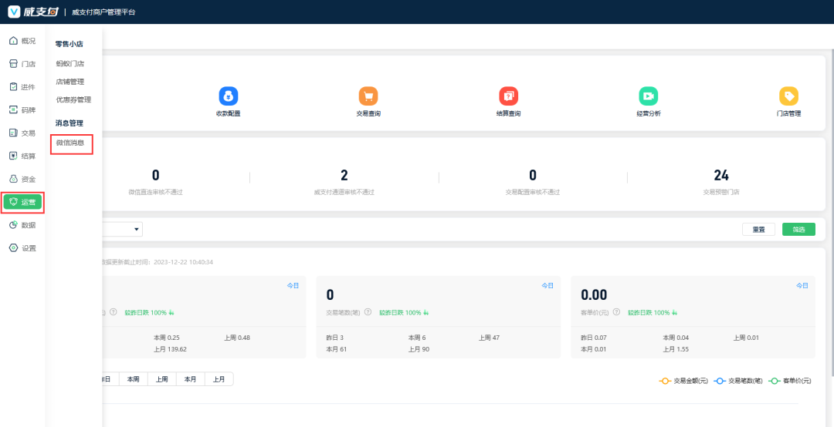Image resolution: width=834 pixels, height=427 pixels.
Task: Open the 收款配置 shortcut icon
Action: pyautogui.click(x=228, y=96)
